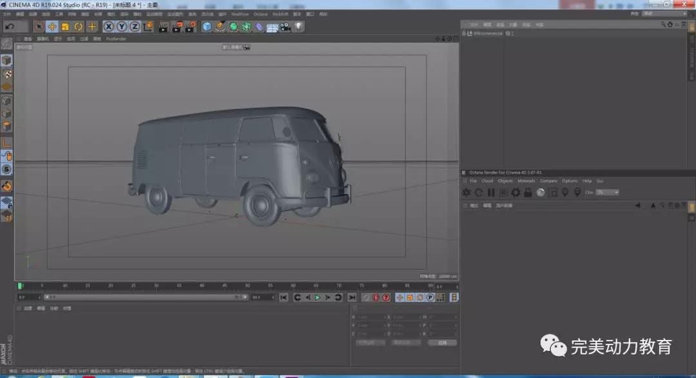
Task: Click the Light bulb object icon
Action: [298, 26]
